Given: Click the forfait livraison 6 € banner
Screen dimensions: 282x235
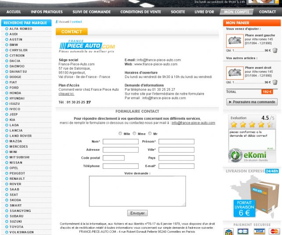Looking at the screenshot, I should (x=244, y=208).
